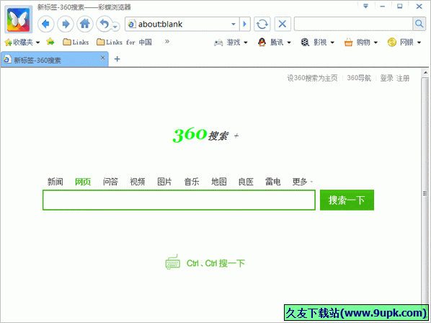Switch to the 地图 search category

click(x=219, y=182)
